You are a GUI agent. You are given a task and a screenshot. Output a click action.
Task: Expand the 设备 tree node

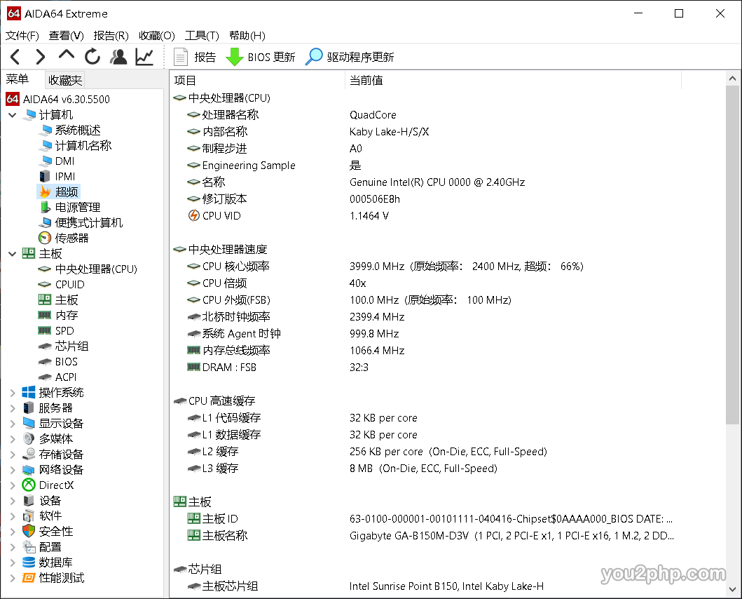13,500
